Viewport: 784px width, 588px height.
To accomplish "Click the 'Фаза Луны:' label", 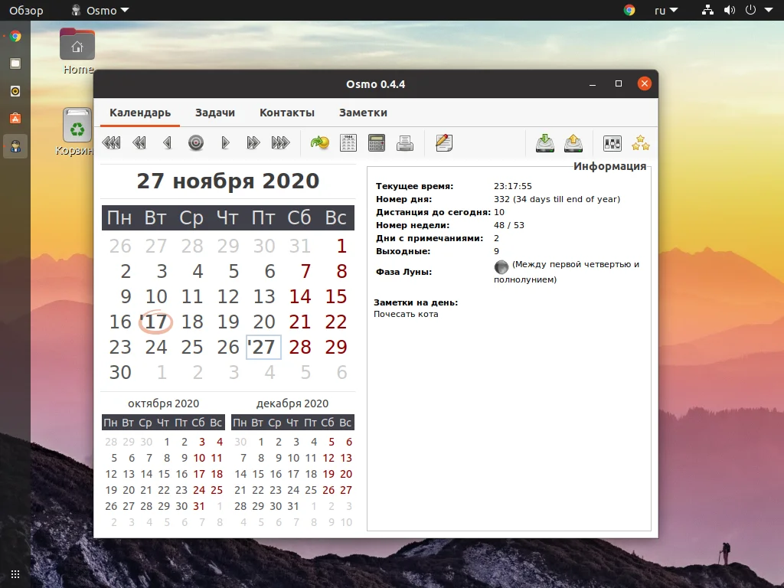I will tap(403, 272).
